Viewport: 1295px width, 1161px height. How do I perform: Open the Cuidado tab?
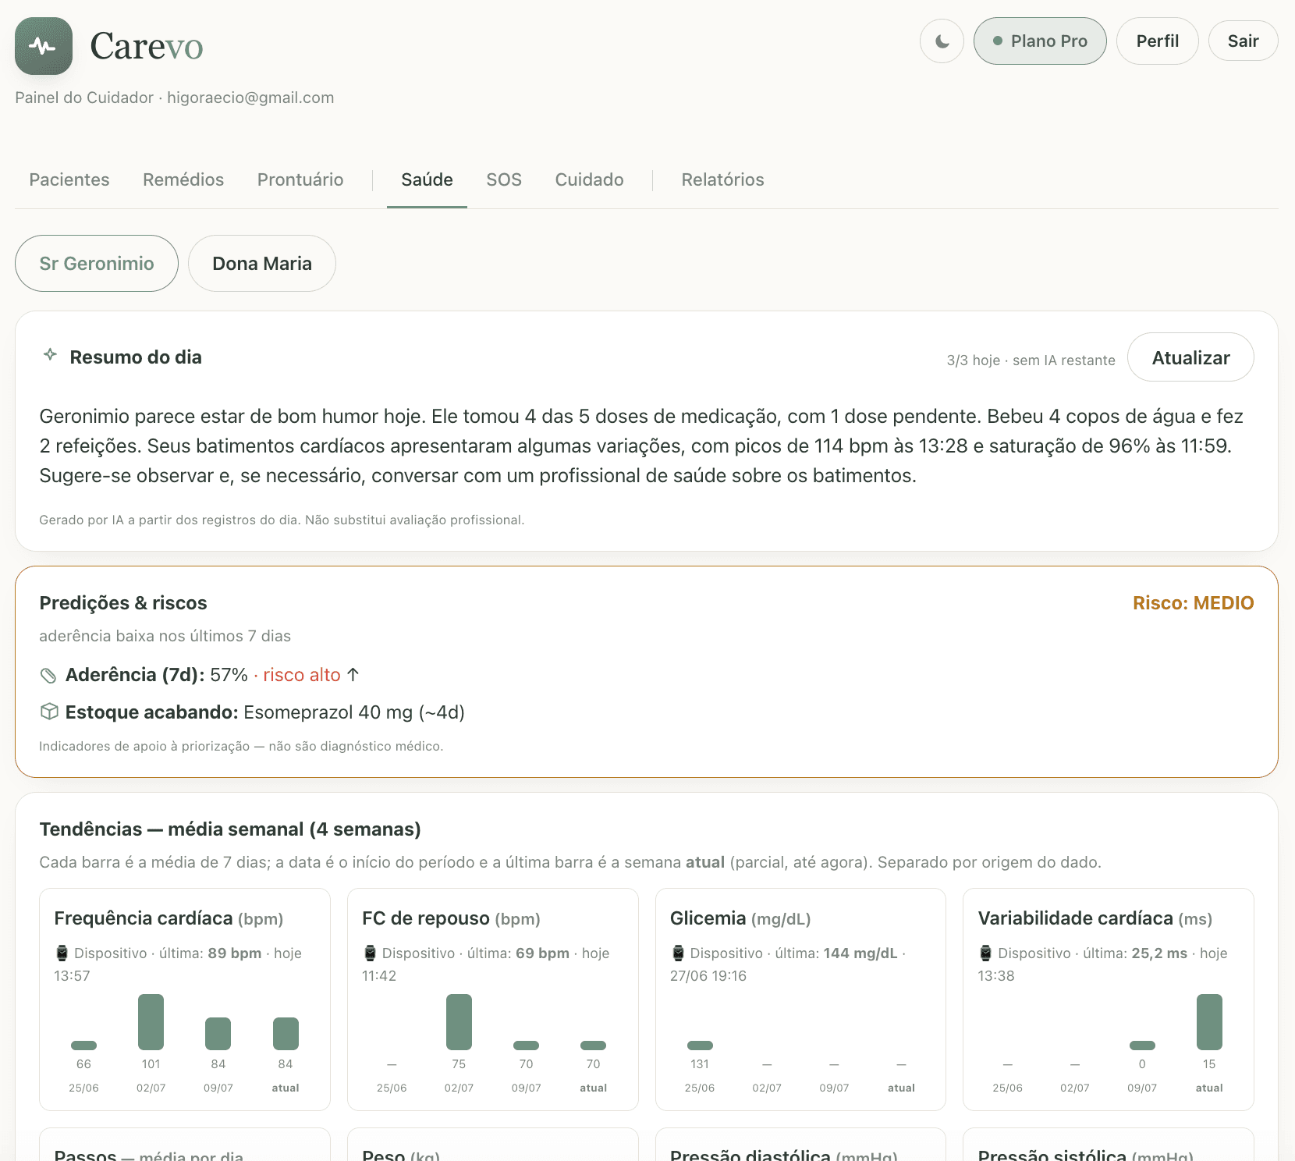pos(589,179)
